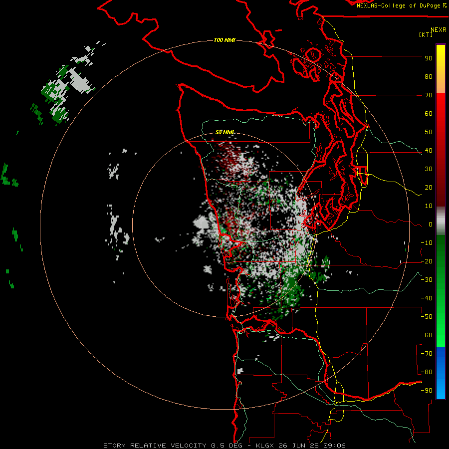Image resolution: width=449 pixels, height=449 pixels.
Task: Click the yellow top segment of color bar
Action: tap(441, 69)
